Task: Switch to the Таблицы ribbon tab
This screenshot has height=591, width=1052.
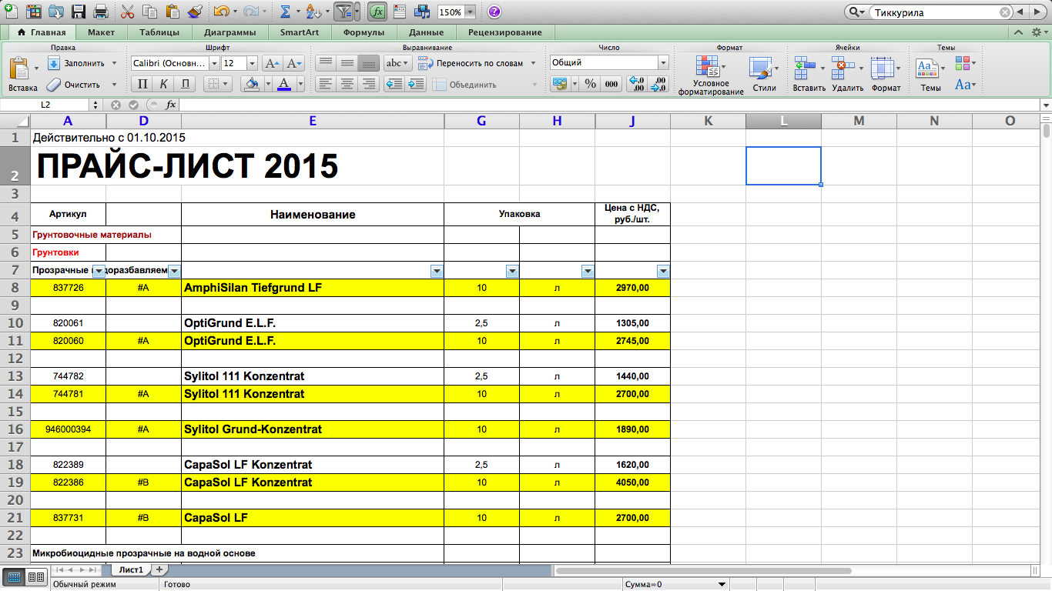Action: 159,32
